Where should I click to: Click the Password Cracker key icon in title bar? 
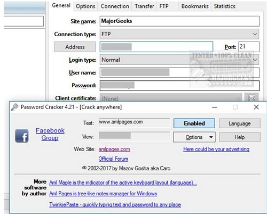tap(15, 107)
